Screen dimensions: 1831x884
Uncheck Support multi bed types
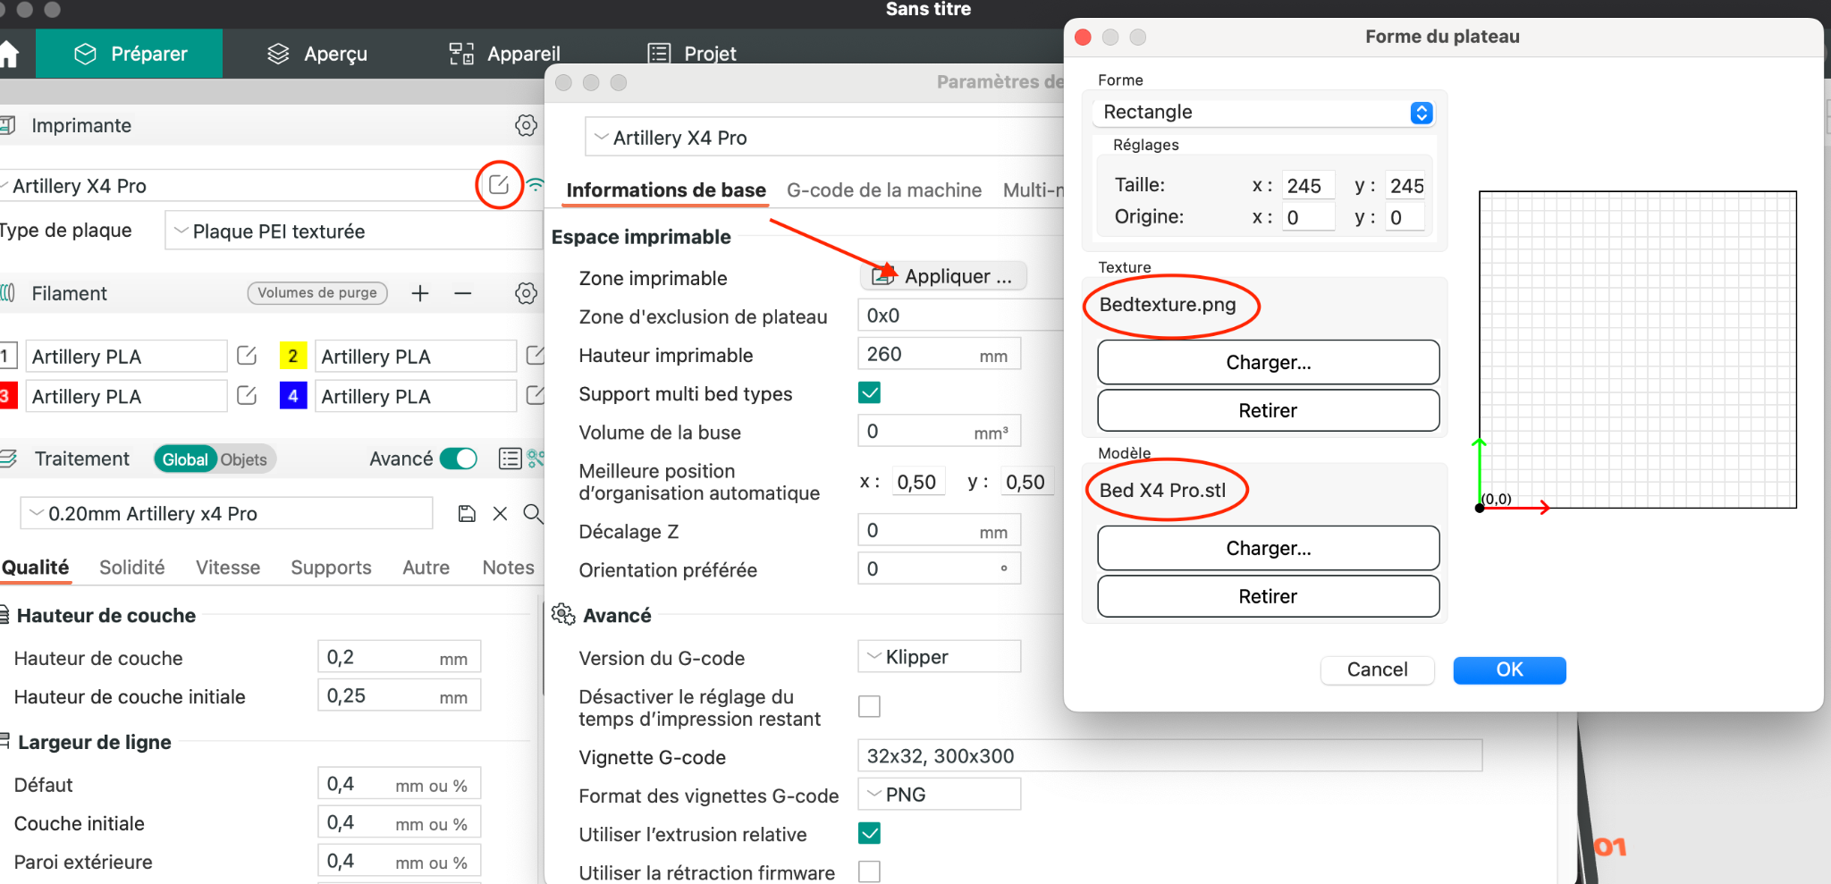click(869, 392)
